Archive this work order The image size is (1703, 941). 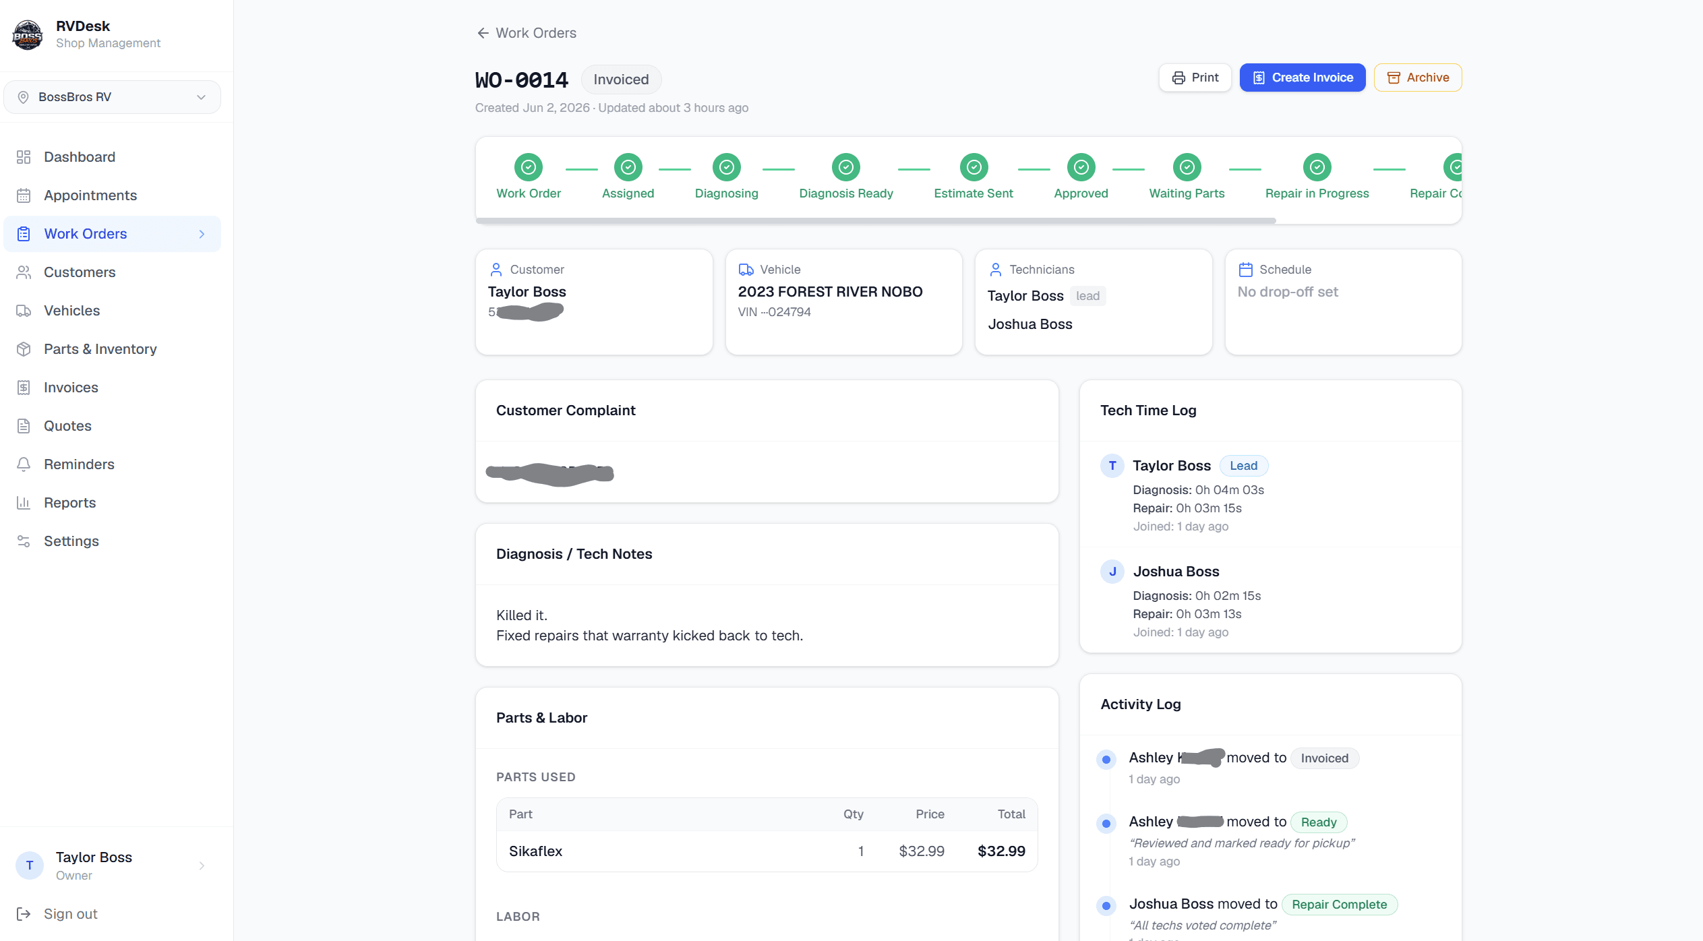point(1417,78)
